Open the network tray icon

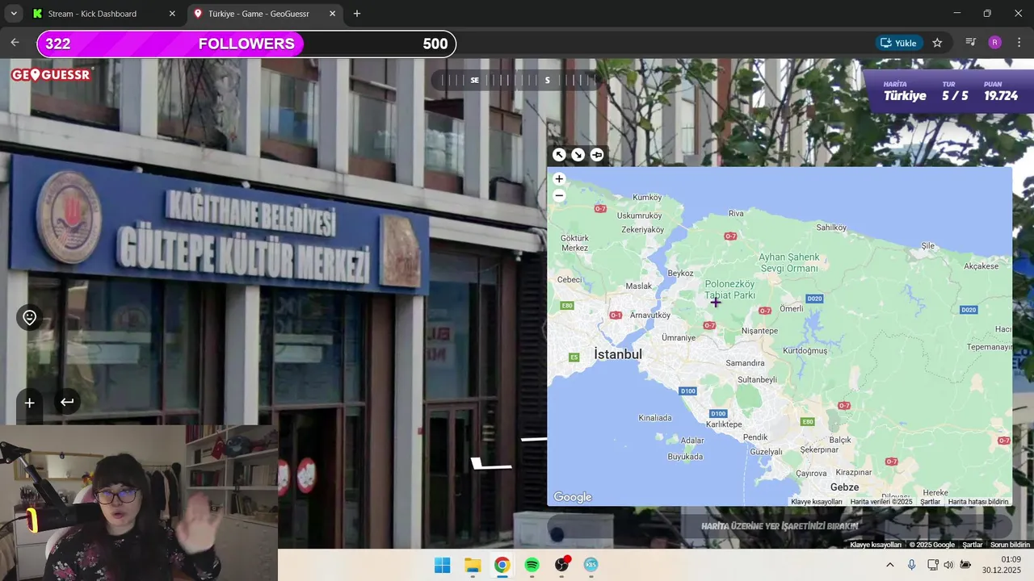932,565
